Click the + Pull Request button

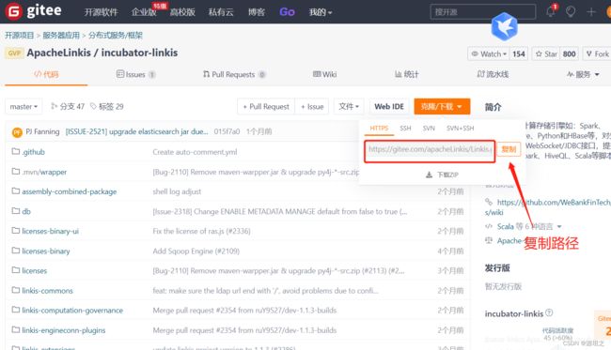pyautogui.click(x=266, y=107)
